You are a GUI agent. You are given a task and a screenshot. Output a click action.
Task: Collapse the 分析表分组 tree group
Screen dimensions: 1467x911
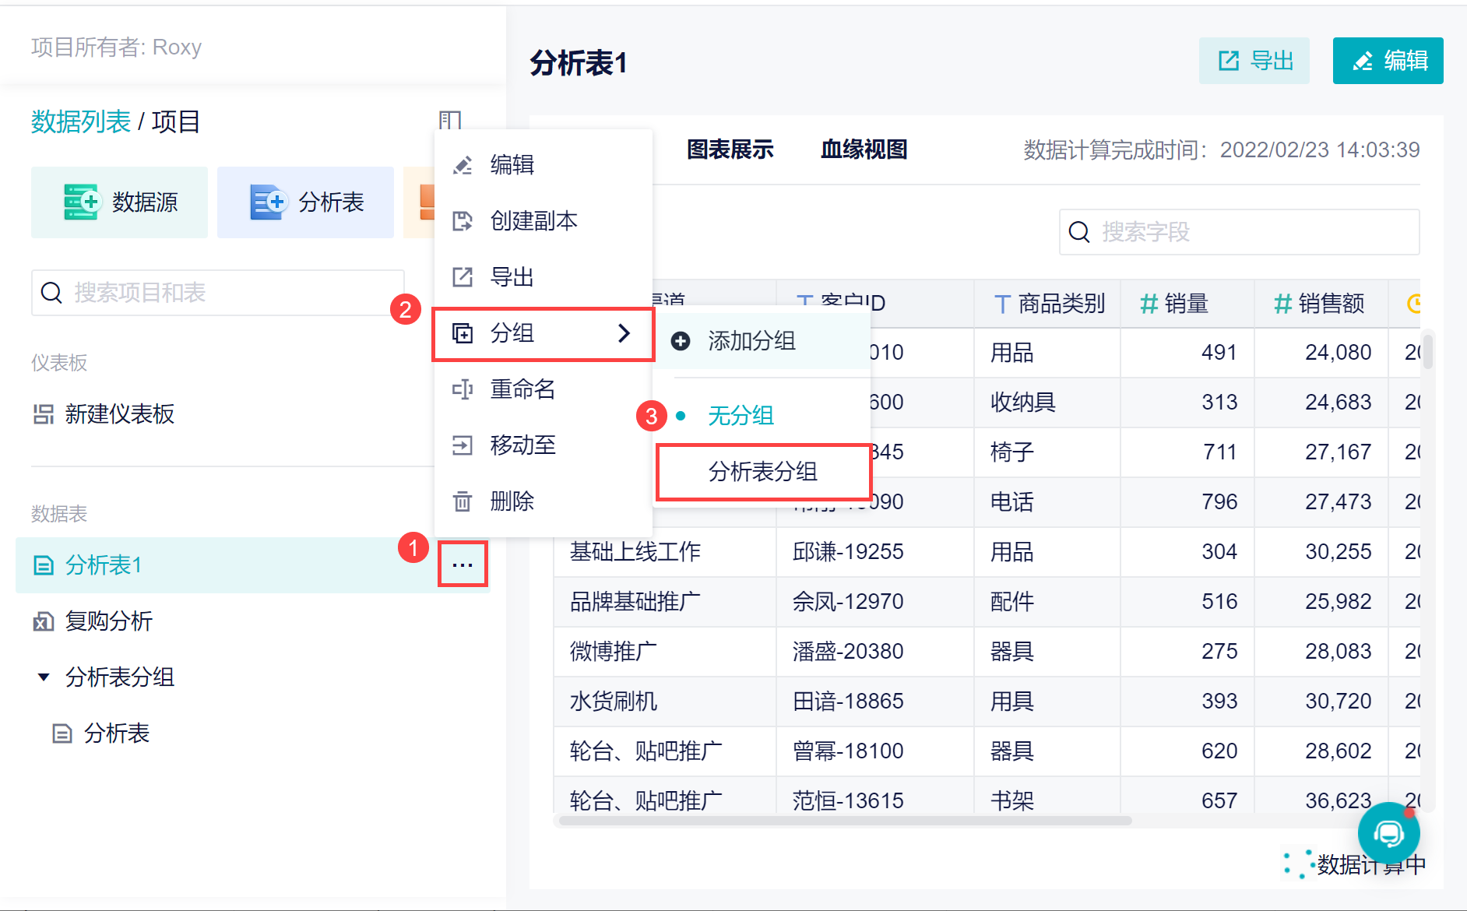coord(44,677)
